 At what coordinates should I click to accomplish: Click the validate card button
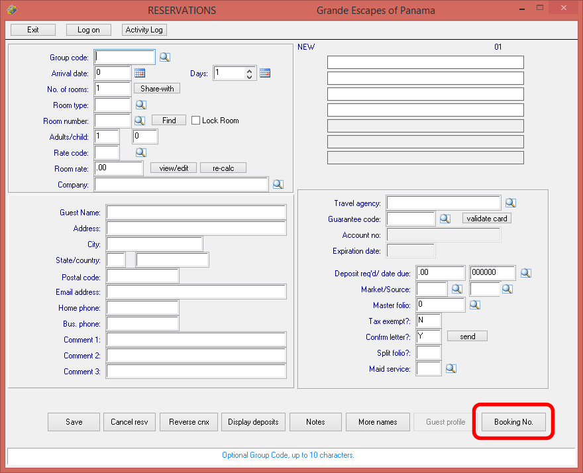[487, 218]
